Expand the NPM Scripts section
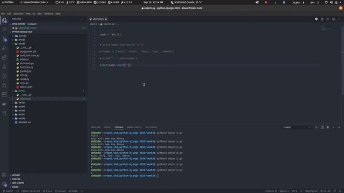This screenshot has width=344, height=193. pyautogui.click(x=18, y=183)
